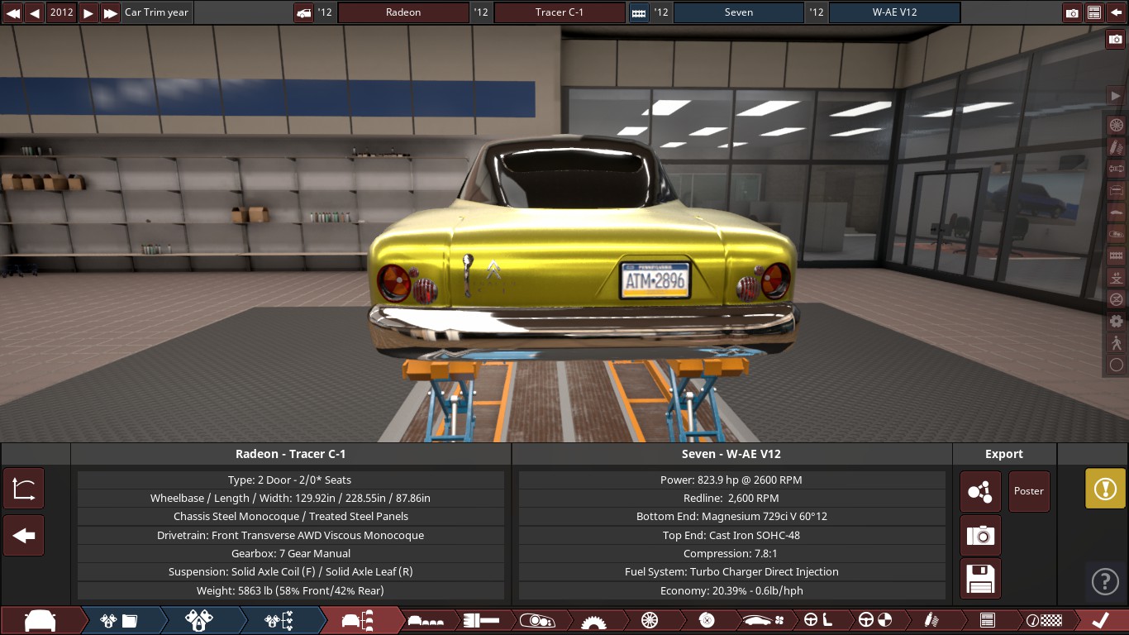Click the 'Fuel System: Turbo Charger Direct Injection' row

(731, 571)
